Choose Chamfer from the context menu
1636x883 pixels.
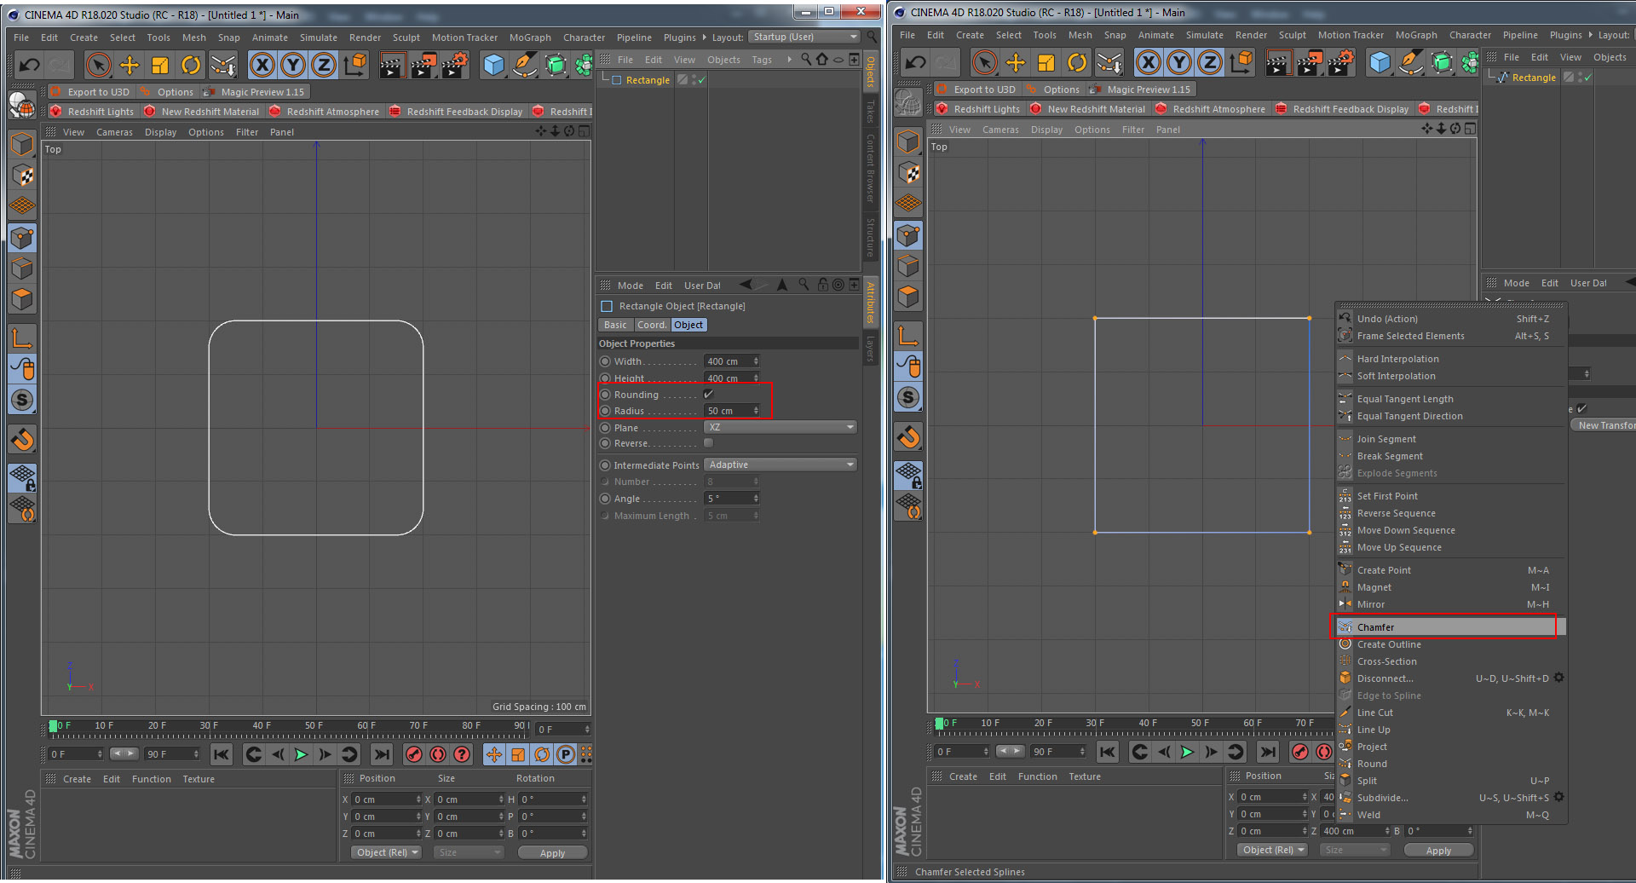(x=1450, y=627)
